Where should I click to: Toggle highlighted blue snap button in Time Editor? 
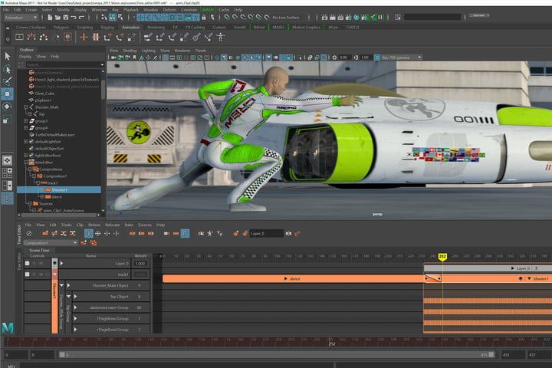[89, 234]
